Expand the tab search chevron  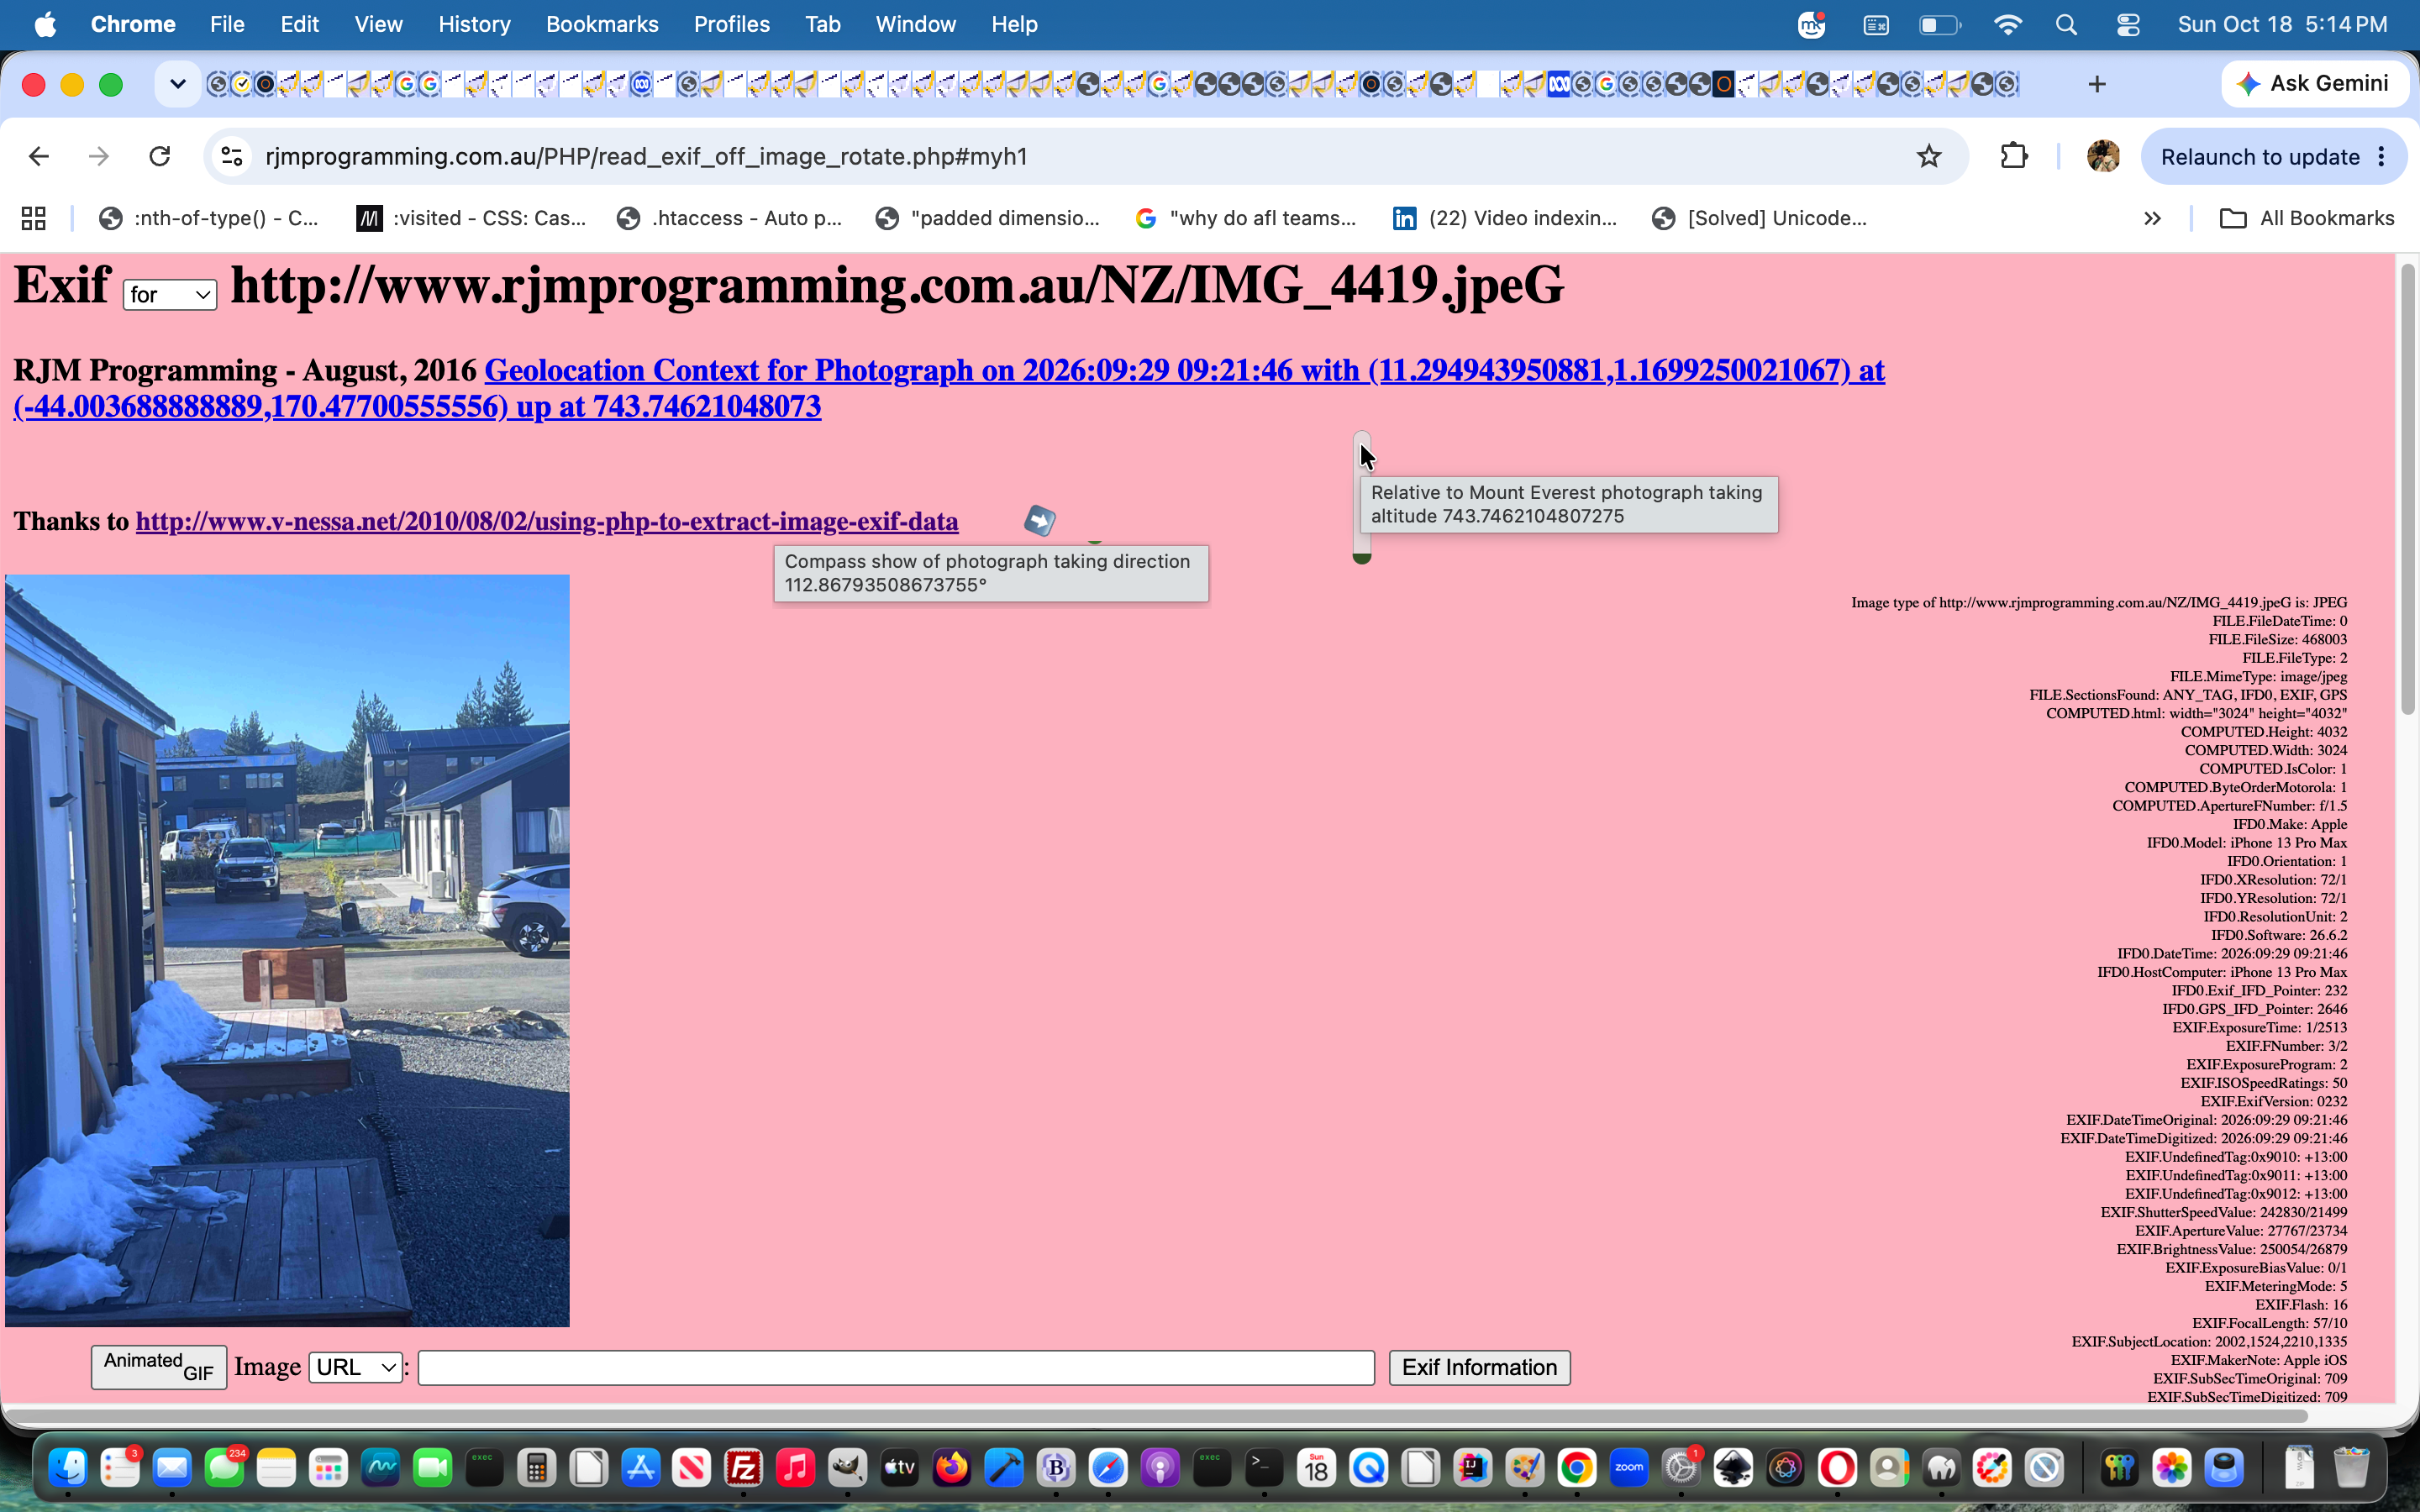point(177,84)
